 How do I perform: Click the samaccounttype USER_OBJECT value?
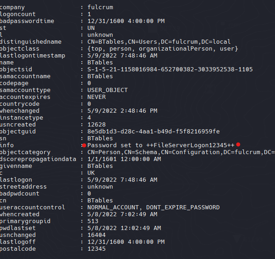(108, 90)
